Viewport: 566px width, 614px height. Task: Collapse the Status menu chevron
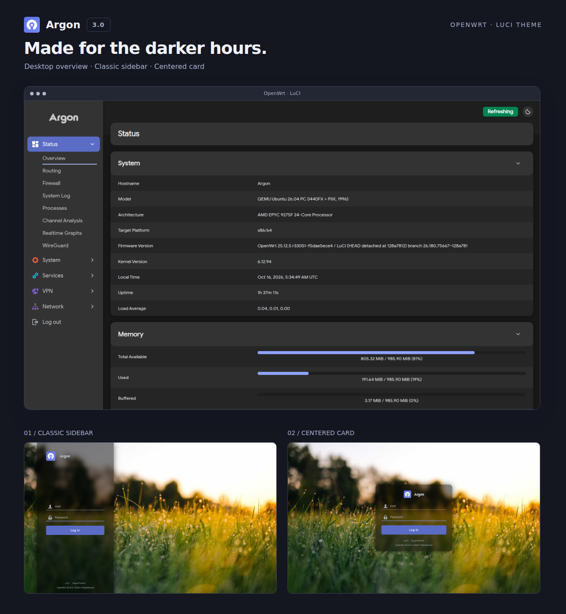92,144
